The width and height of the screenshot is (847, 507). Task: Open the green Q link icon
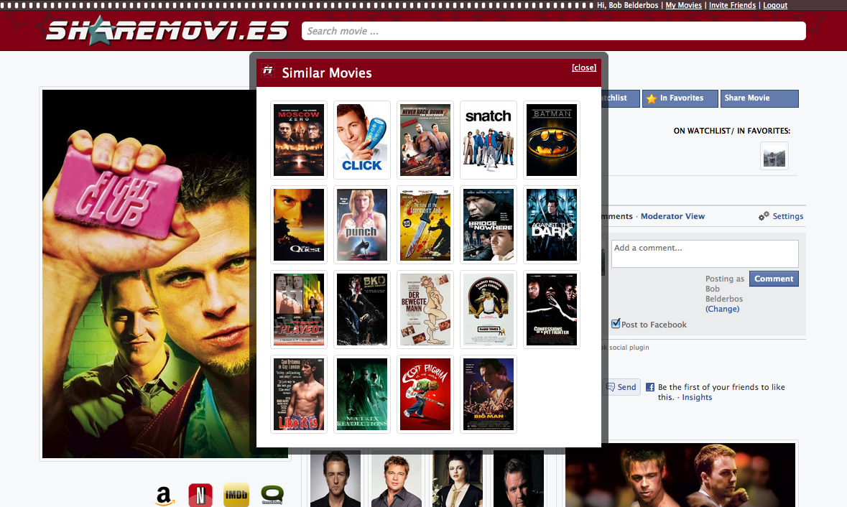point(272,495)
